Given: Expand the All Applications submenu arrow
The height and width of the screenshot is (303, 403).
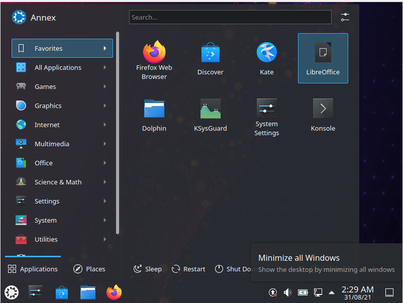Looking at the screenshot, I should (x=105, y=67).
